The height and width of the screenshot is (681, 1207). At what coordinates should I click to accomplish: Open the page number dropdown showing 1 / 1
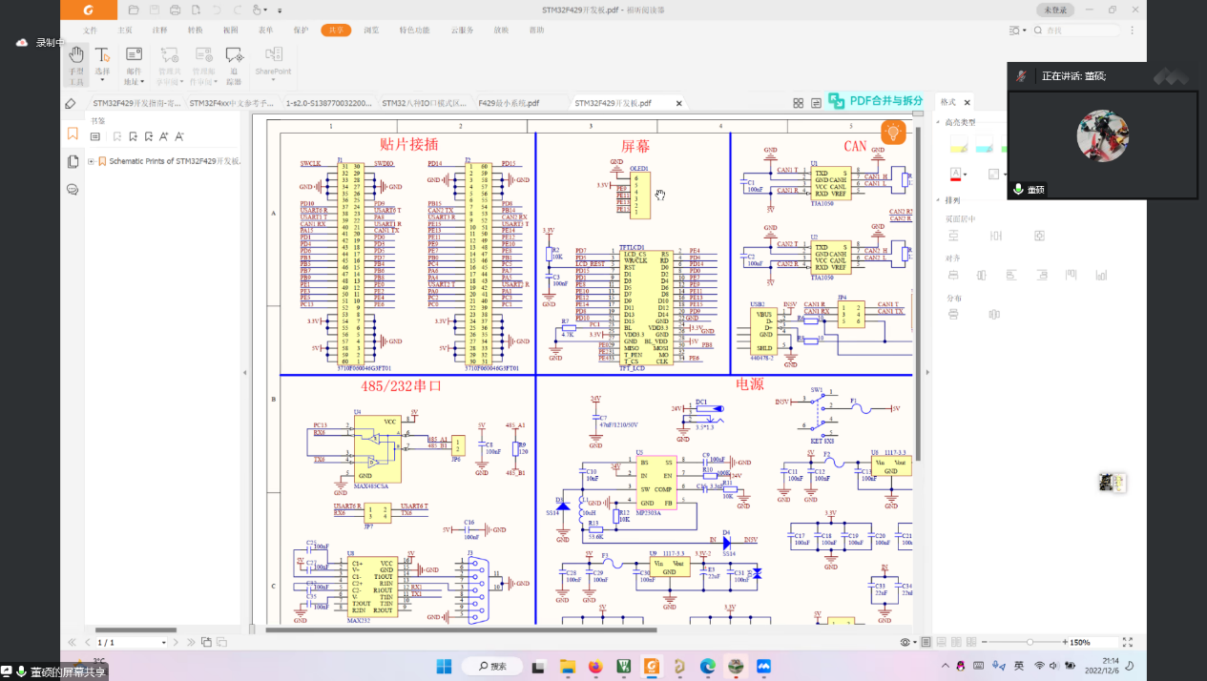click(x=163, y=643)
